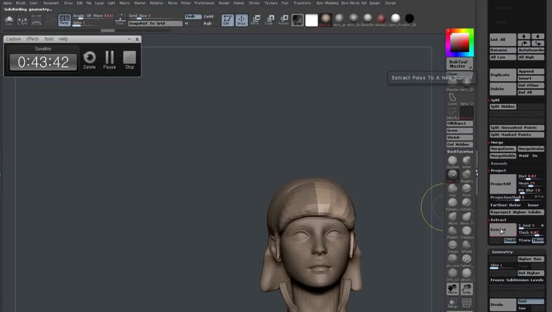Select the ClayBuildup brush icon
Image resolution: width=552 pixels, height=312 pixels.
452,161
